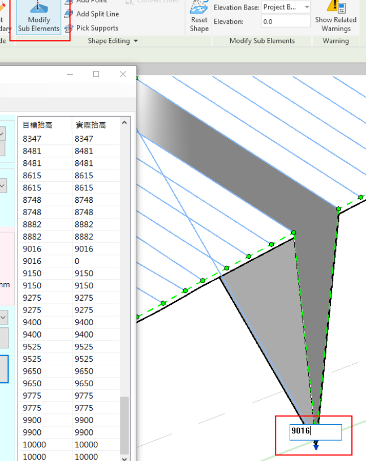The image size is (366, 461).
Task: Maximize the elevation list dialog
Action: (96, 74)
